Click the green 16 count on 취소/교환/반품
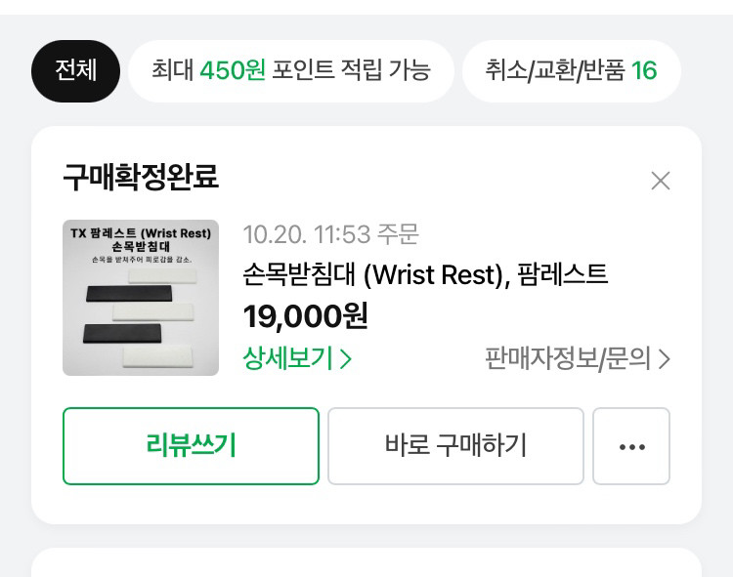Screen dimensions: 733x577 (x=644, y=71)
